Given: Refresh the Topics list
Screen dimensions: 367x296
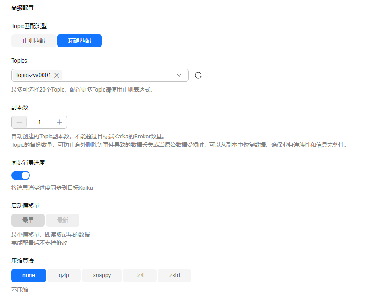Looking at the screenshot, I should 199,75.
